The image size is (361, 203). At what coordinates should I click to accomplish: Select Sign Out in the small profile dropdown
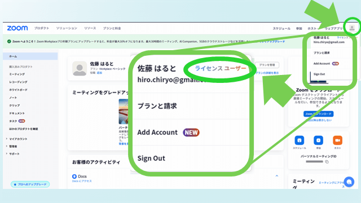(319, 74)
